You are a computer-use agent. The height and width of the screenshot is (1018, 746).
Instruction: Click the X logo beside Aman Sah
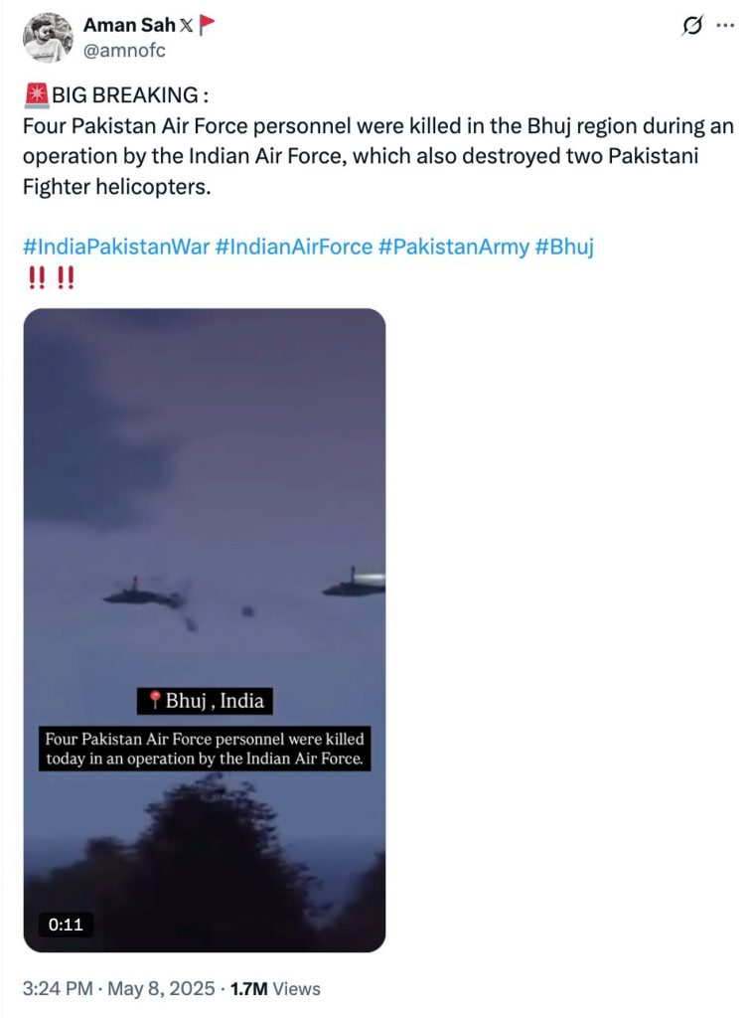[186, 25]
